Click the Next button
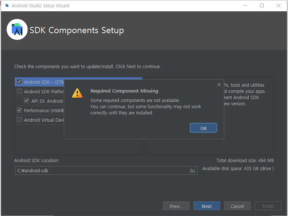The height and width of the screenshot is (216, 288). tap(207, 206)
